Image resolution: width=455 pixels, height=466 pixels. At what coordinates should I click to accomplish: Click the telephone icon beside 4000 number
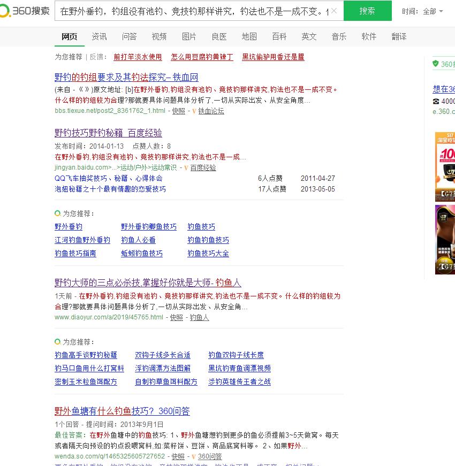[x=436, y=101]
